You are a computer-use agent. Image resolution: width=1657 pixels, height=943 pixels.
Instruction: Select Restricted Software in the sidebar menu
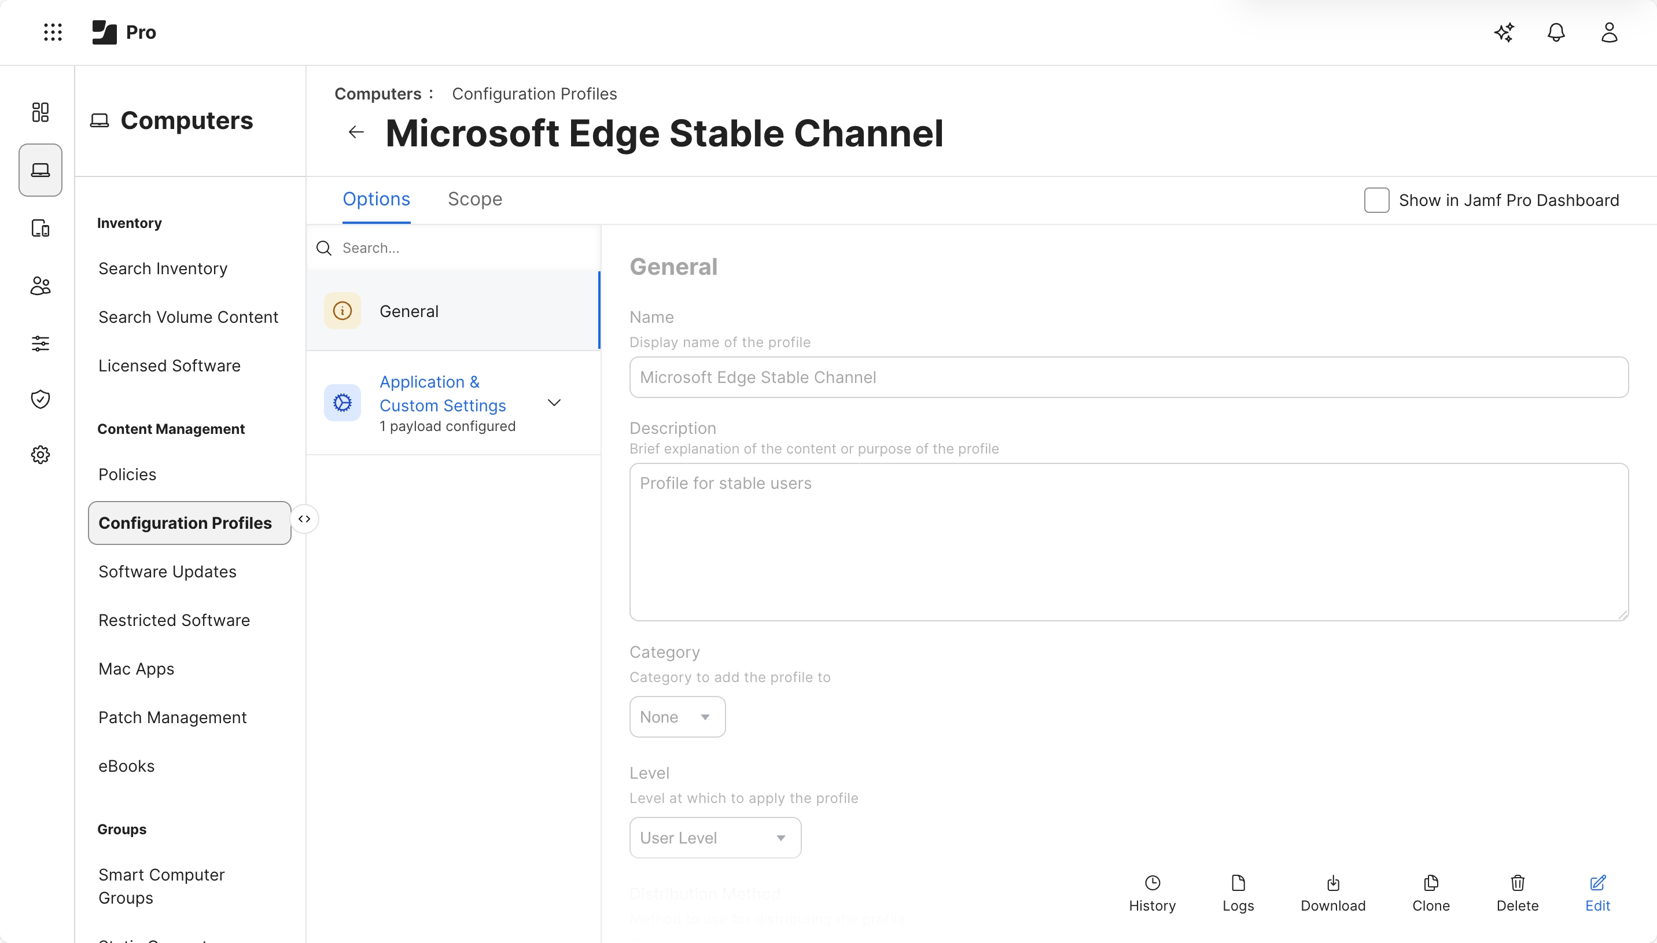[x=174, y=620]
